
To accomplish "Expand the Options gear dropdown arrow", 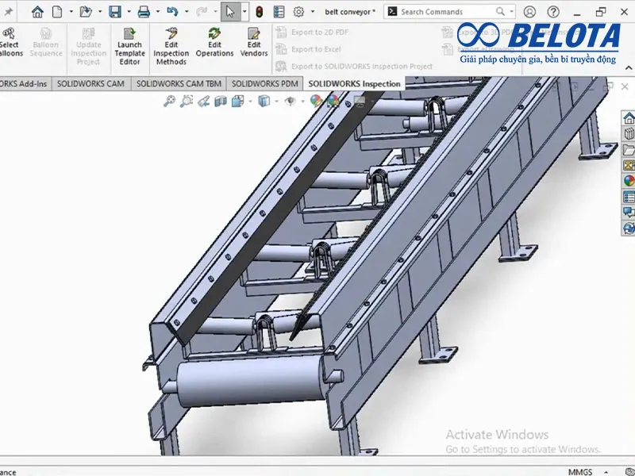I will (x=314, y=12).
